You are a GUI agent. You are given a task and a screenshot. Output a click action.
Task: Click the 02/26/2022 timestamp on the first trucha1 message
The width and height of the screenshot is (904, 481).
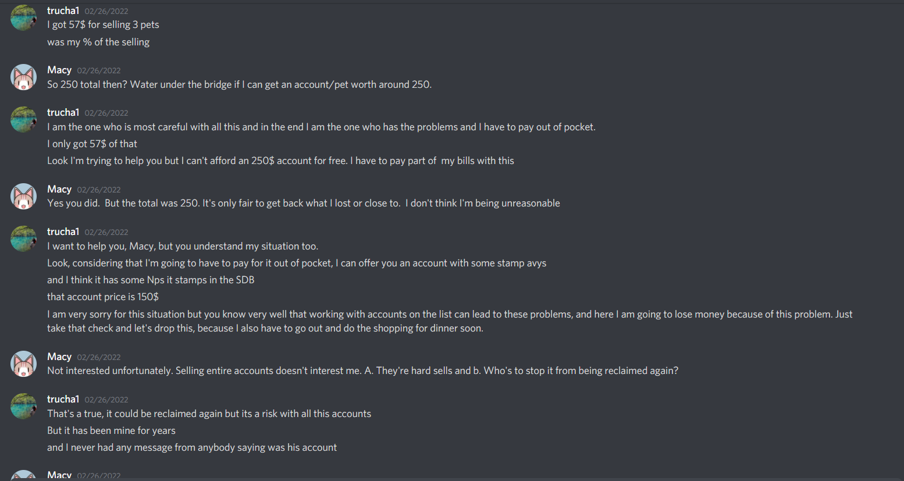tap(106, 11)
